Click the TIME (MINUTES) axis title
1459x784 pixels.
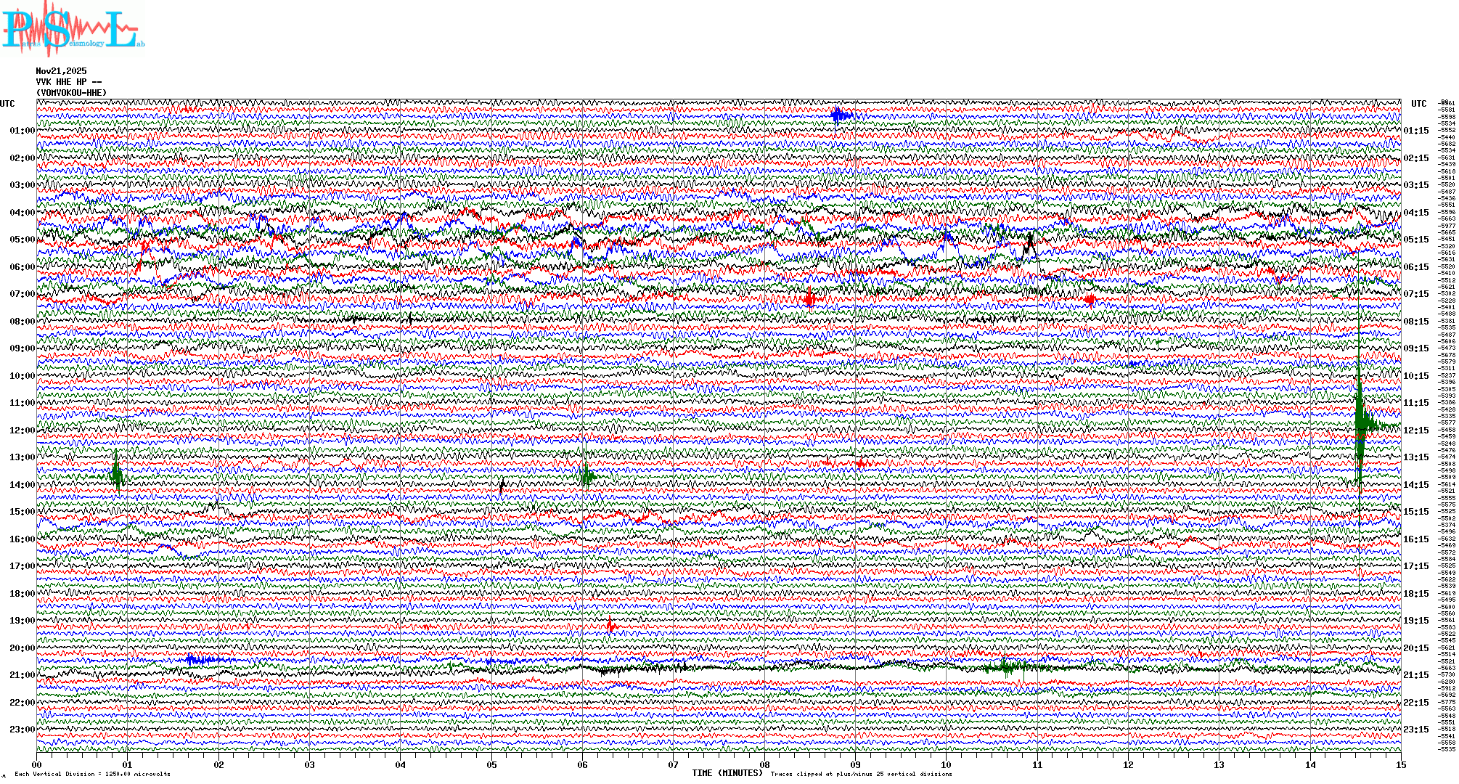[727, 773]
